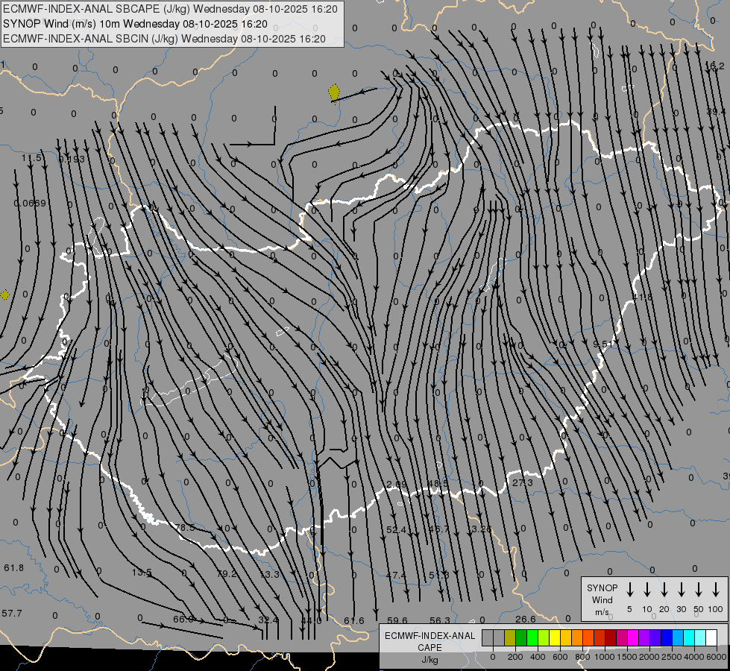Screen dimensions: 730x671
Task: Click the 100 m/s wind legend arrow
Action: (x=716, y=590)
